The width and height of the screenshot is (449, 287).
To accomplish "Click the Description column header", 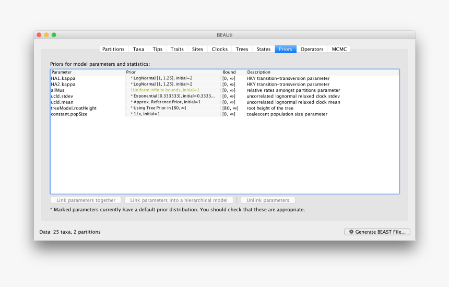I will click(x=322, y=72).
